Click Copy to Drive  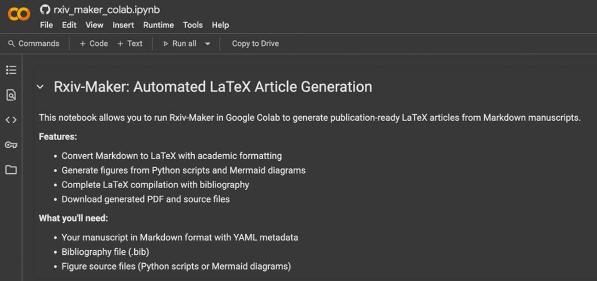point(255,43)
